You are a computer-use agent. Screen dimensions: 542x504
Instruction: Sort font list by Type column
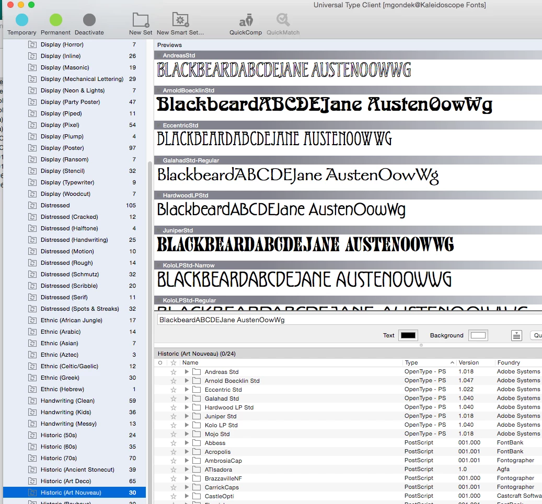coord(429,362)
